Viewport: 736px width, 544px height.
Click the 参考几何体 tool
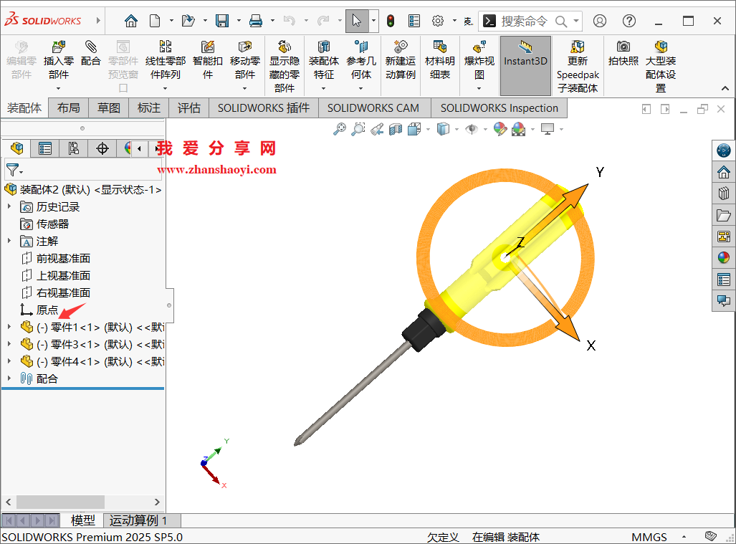click(x=361, y=60)
